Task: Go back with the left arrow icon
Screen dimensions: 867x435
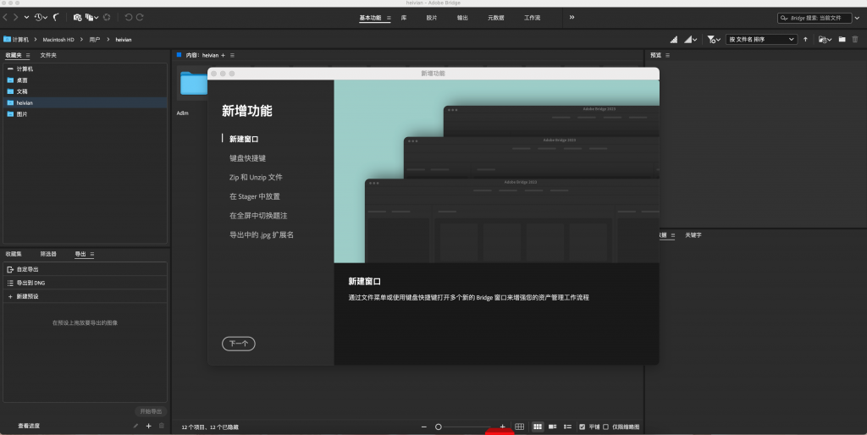Action: click(5, 18)
